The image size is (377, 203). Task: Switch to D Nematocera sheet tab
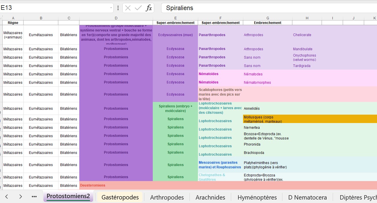(x=308, y=198)
